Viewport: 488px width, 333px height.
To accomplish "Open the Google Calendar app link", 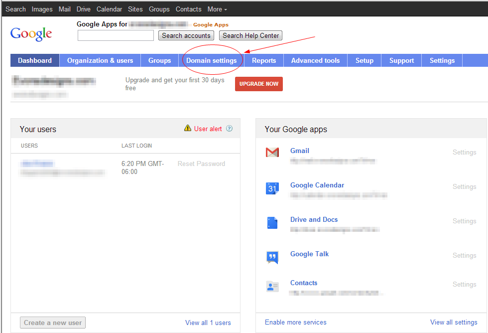I will coord(317,185).
